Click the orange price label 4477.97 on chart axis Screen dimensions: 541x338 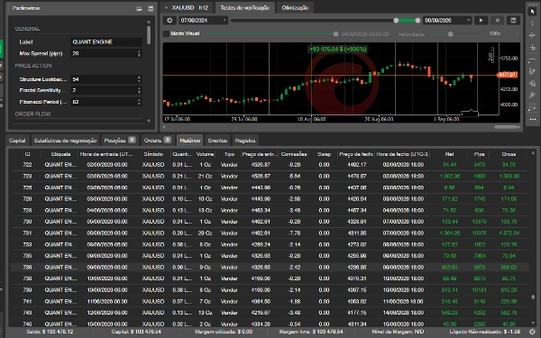(x=507, y=75)
